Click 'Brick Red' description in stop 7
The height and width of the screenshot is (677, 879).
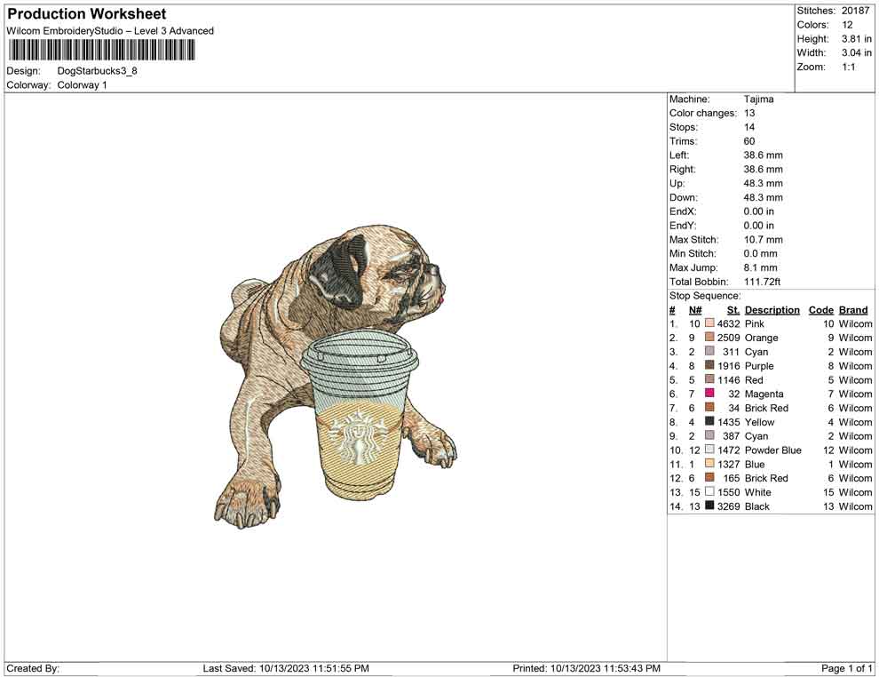pos(766,408)
